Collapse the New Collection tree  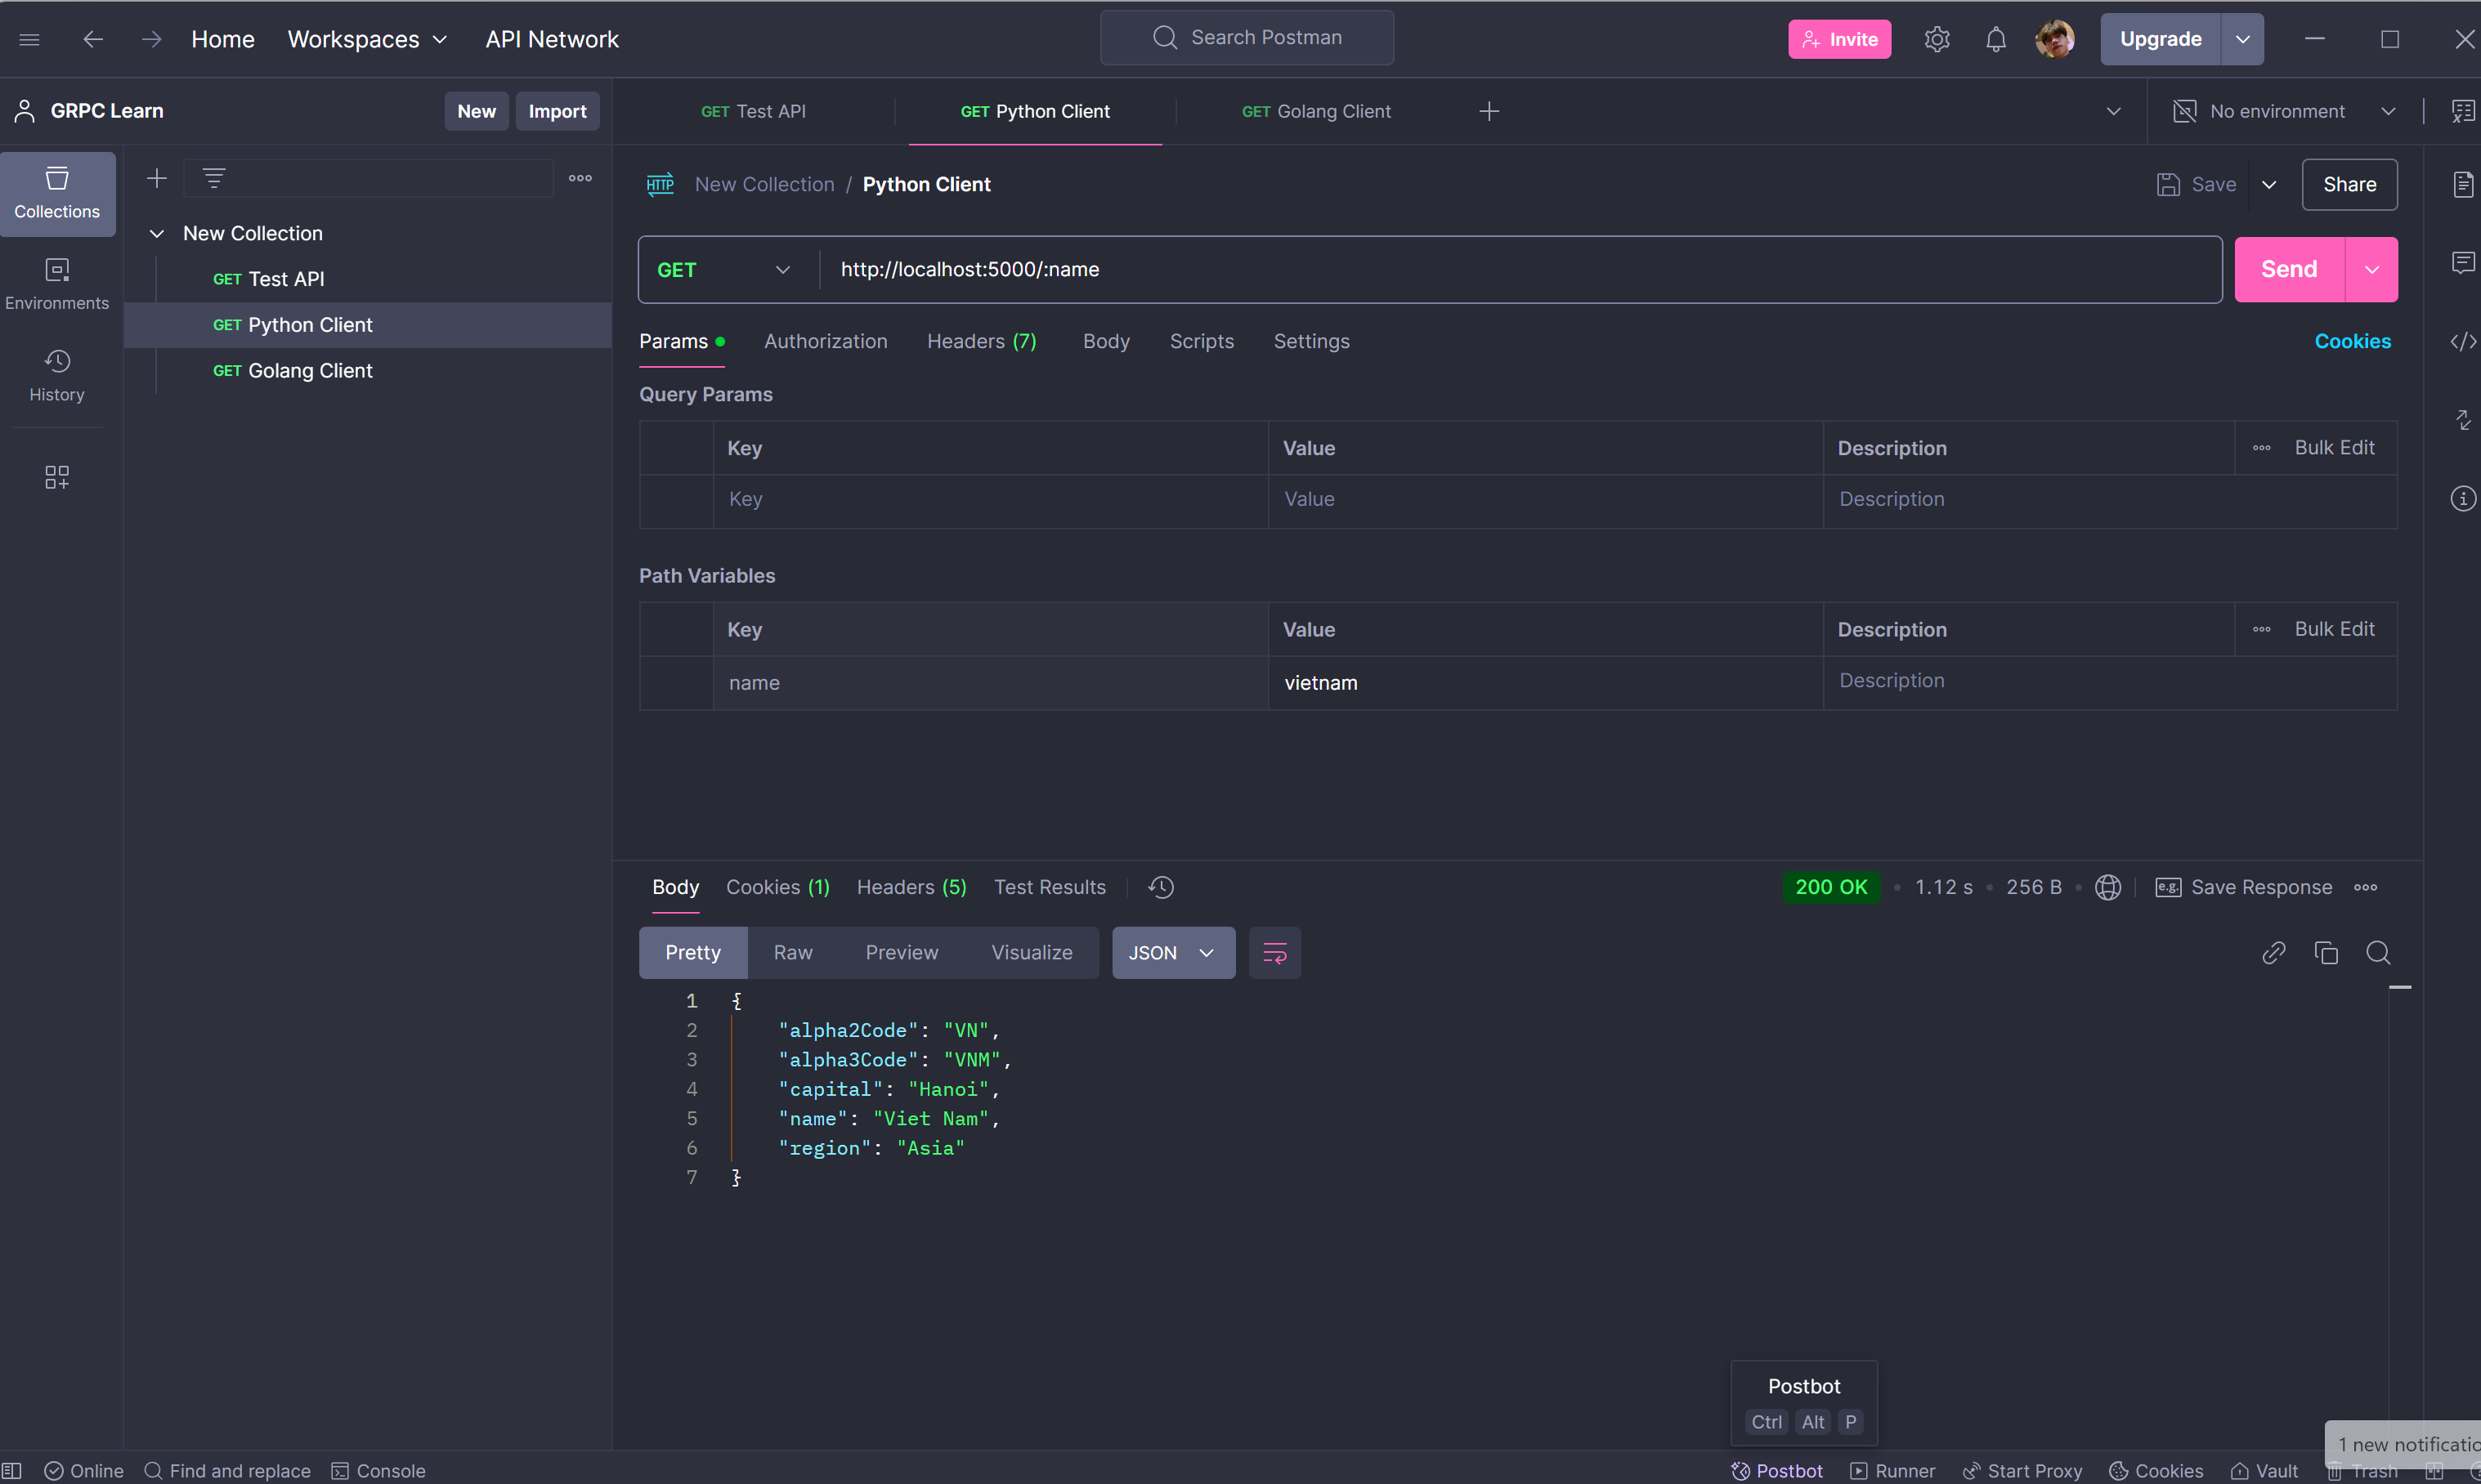[156, 233]
